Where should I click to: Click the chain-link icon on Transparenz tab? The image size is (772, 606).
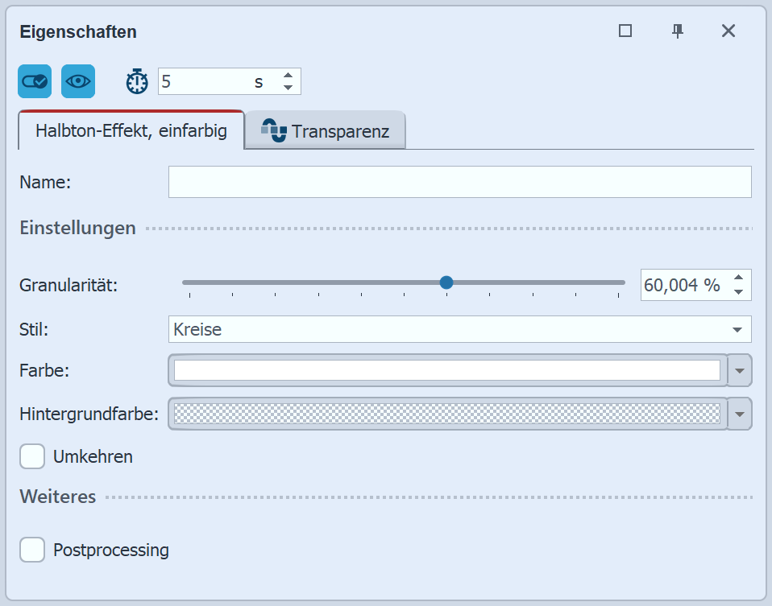(275, 129)
